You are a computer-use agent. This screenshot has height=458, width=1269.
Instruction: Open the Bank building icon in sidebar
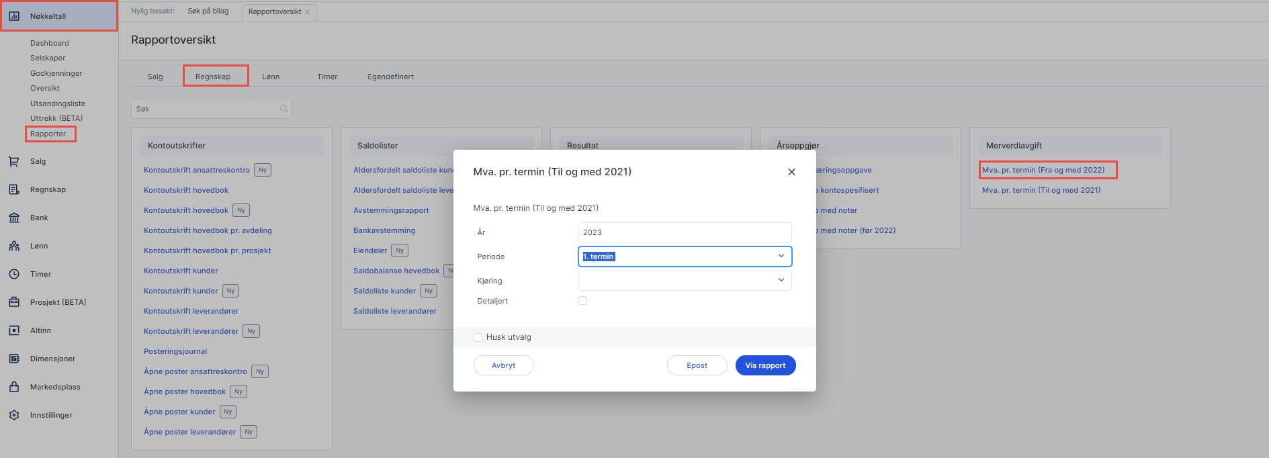coord(13,218)
